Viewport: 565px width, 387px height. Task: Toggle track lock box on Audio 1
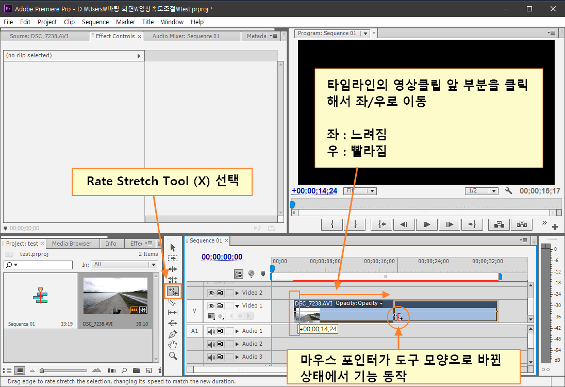229,331
